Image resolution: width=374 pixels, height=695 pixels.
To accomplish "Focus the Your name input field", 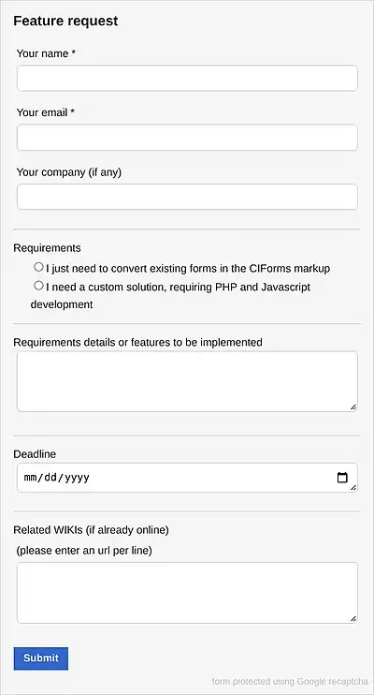I will click(187, 78).
